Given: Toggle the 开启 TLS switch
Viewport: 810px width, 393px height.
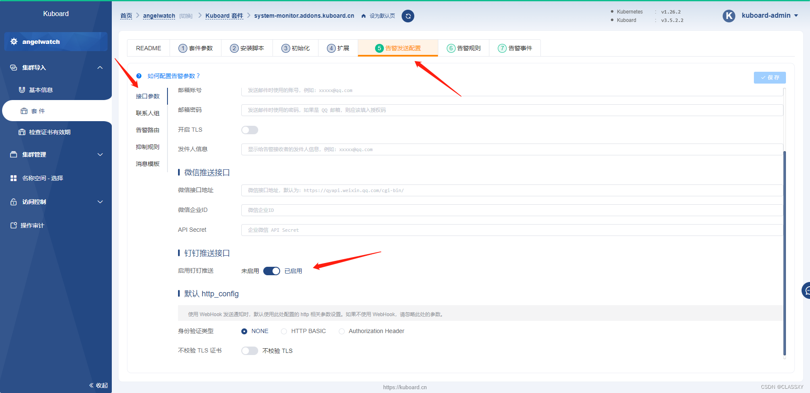Looking at the screenshot, I should pos(250,130).
